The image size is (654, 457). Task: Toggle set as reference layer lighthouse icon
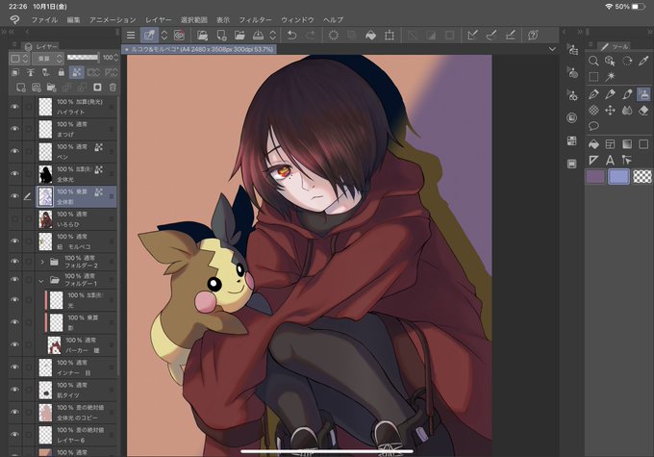pos(31,72)
